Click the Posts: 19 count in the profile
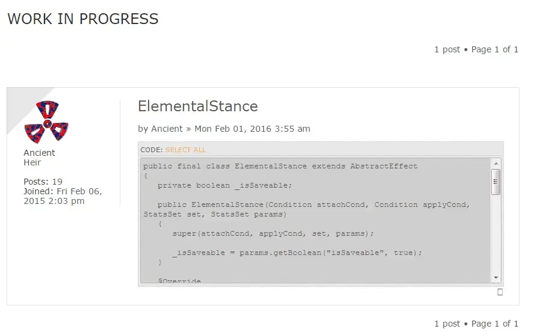This screenshot has width=543, height=335. (43, 182)
